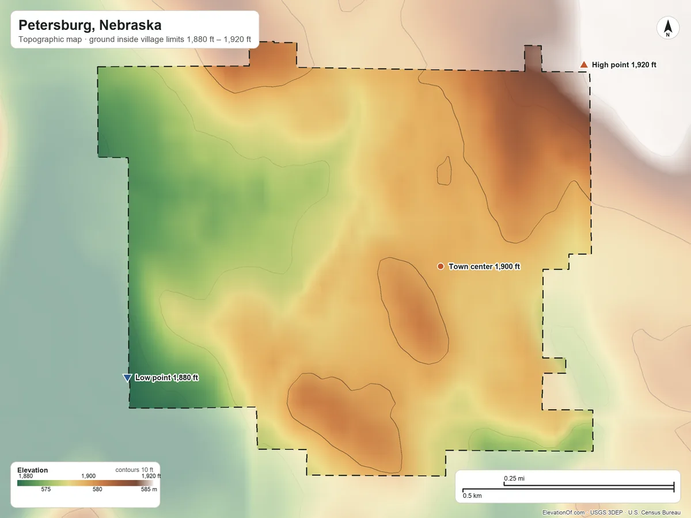Click the high point triangle marker
The image size is (691, 518).
pyautogui.click(x=584, y=64)
